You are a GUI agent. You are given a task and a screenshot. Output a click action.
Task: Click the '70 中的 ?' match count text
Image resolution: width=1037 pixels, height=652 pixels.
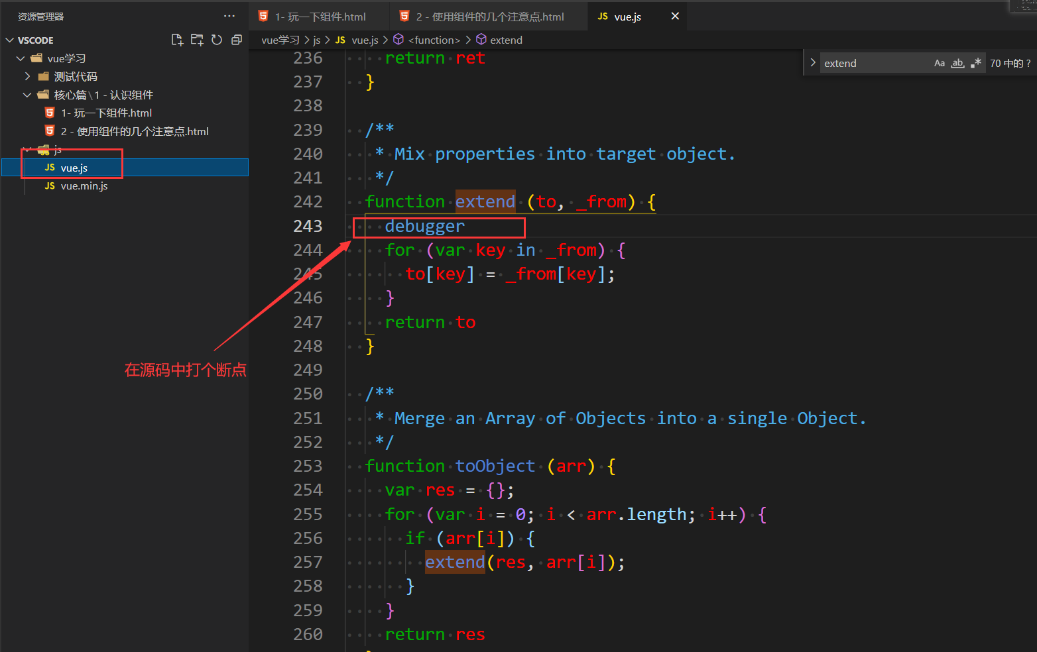click(1010, 63)
